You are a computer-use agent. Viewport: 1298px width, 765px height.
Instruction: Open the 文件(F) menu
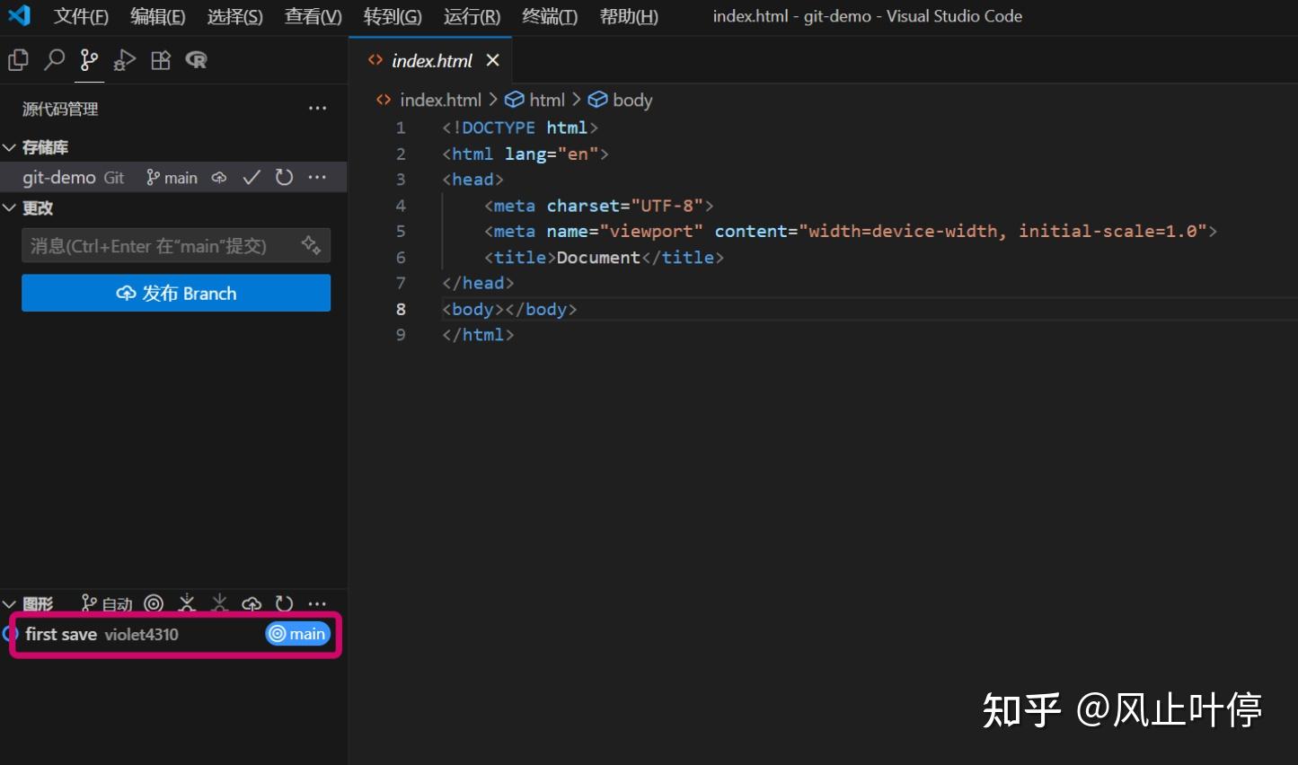(80, 15)
